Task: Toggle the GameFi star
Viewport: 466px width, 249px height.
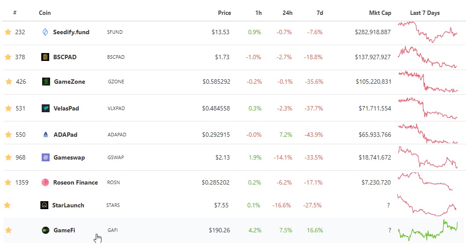Action: pos(9,230)
